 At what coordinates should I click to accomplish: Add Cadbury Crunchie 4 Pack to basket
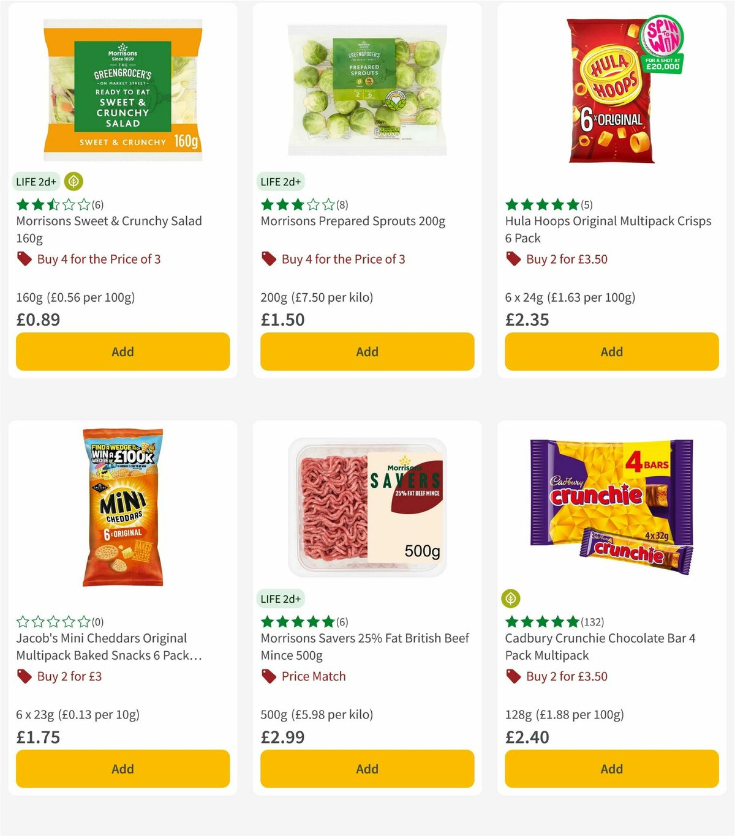click(x=611, y=769)
